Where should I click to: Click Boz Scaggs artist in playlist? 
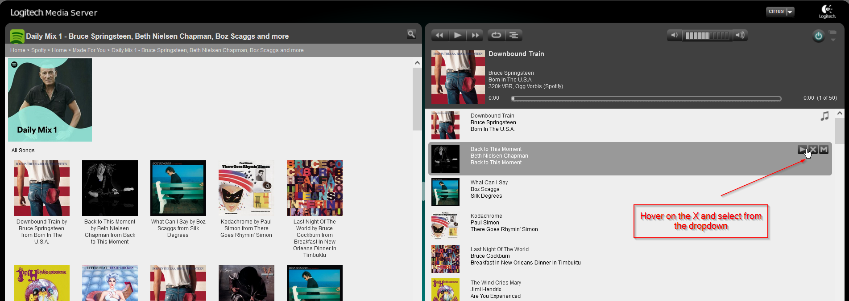[485, 189]
